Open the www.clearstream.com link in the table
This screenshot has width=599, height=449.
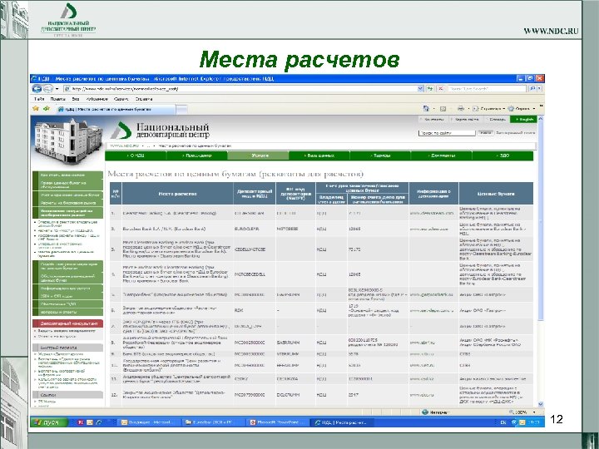431,213
